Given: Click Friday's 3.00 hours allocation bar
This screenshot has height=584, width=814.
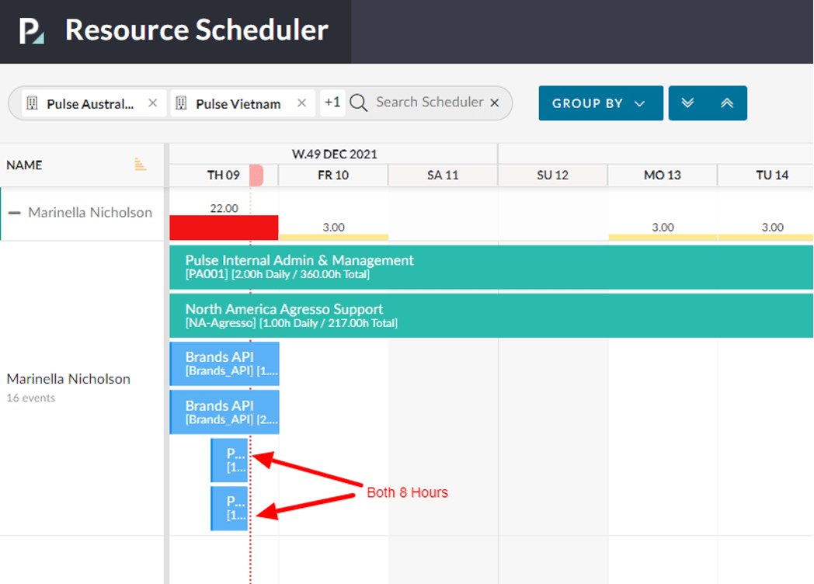Looking at the screenshot, I should [x=334, y=237].
